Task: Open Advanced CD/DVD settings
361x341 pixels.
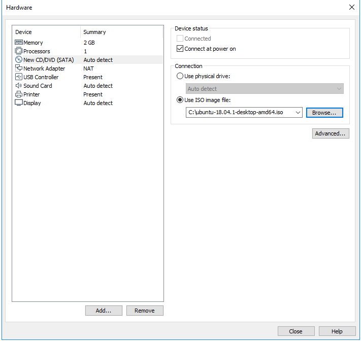Action: [331, 133]
